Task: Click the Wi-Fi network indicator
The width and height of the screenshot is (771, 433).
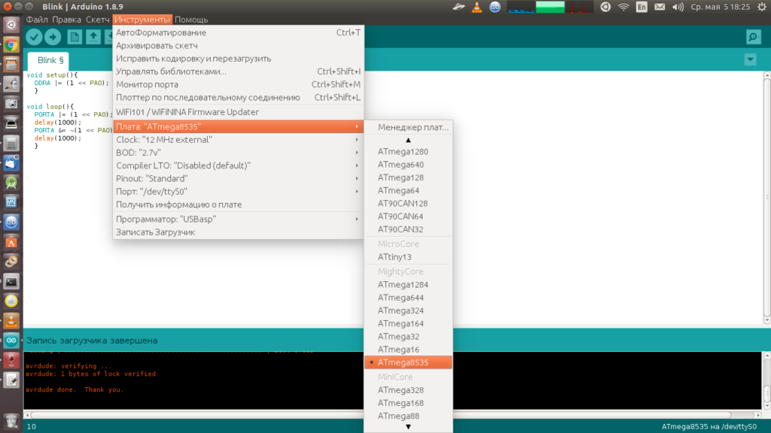Action: point(623,8)
